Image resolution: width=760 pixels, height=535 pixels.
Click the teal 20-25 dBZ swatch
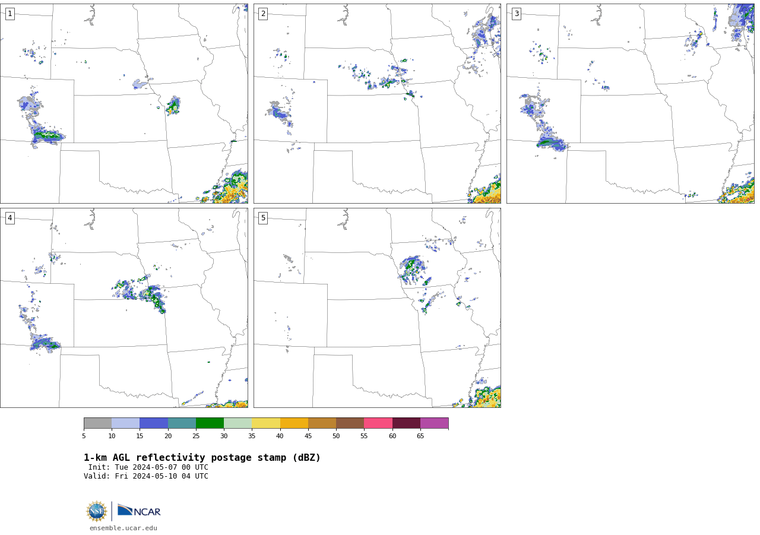click(182, 423)
